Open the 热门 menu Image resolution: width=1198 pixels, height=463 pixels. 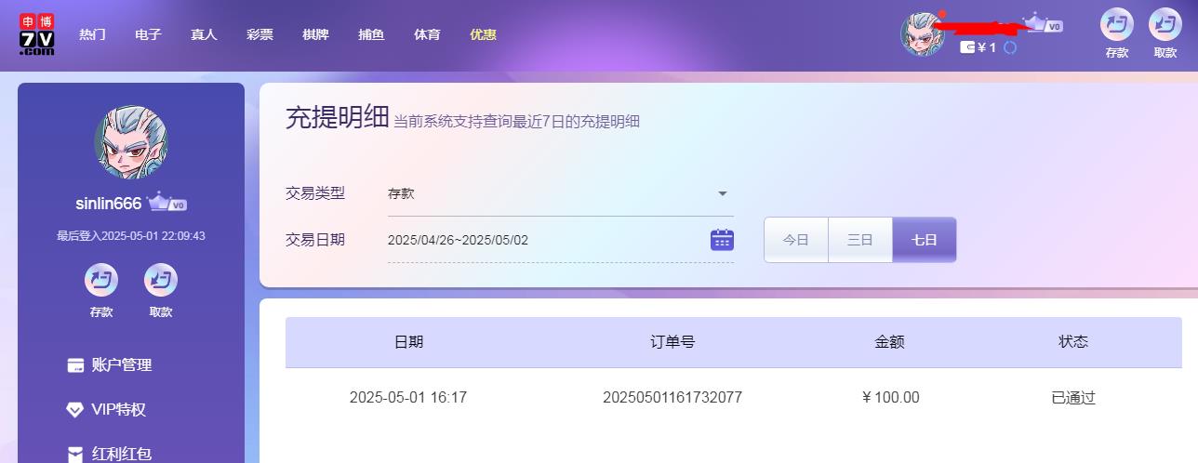pos(92,34)
